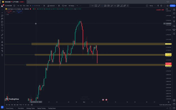
Task: Expand the USD currency dropdown on price axis
Action: tap(168, 9)
